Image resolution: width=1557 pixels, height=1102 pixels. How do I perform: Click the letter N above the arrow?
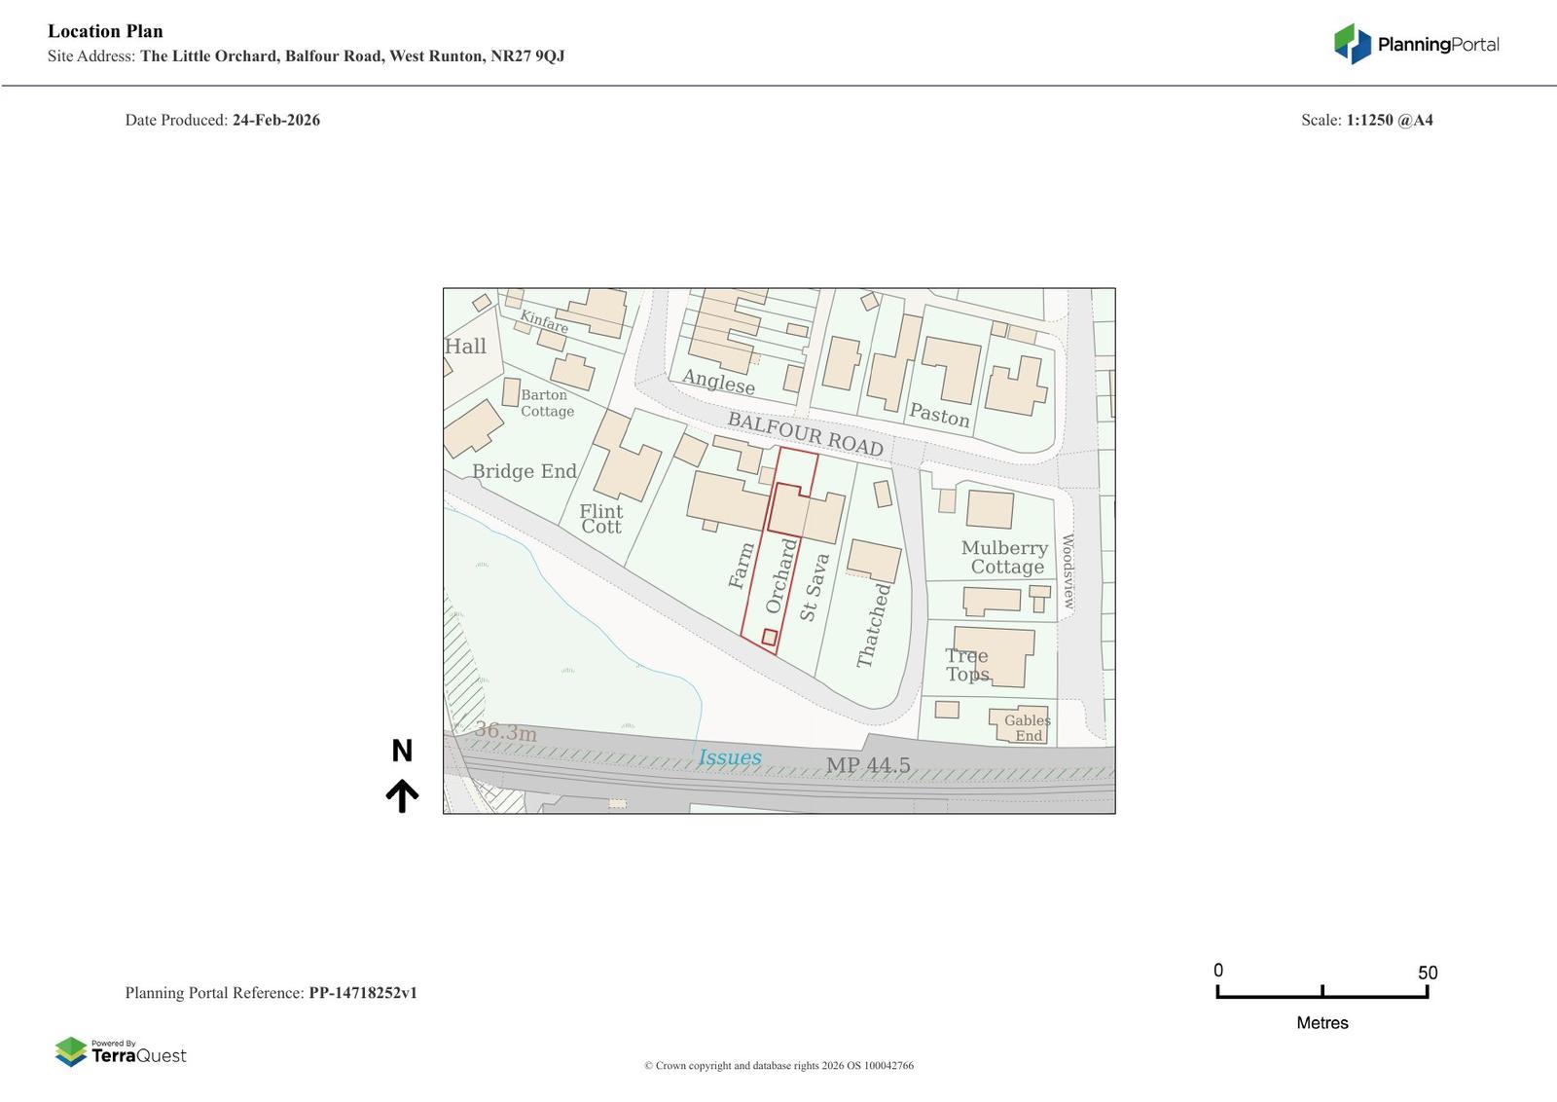tap(402, 752)
